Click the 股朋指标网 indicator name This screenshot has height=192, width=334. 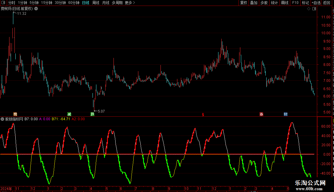tap(14, 119)
